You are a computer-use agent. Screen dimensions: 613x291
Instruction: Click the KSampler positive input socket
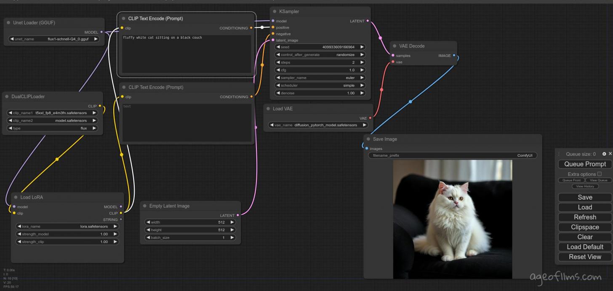pos(273,27)
